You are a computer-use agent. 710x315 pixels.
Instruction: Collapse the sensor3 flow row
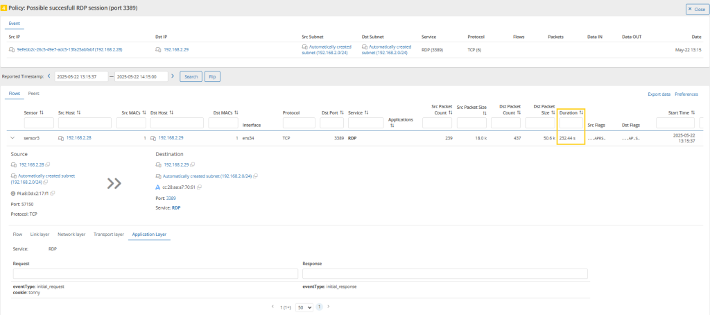12,138
